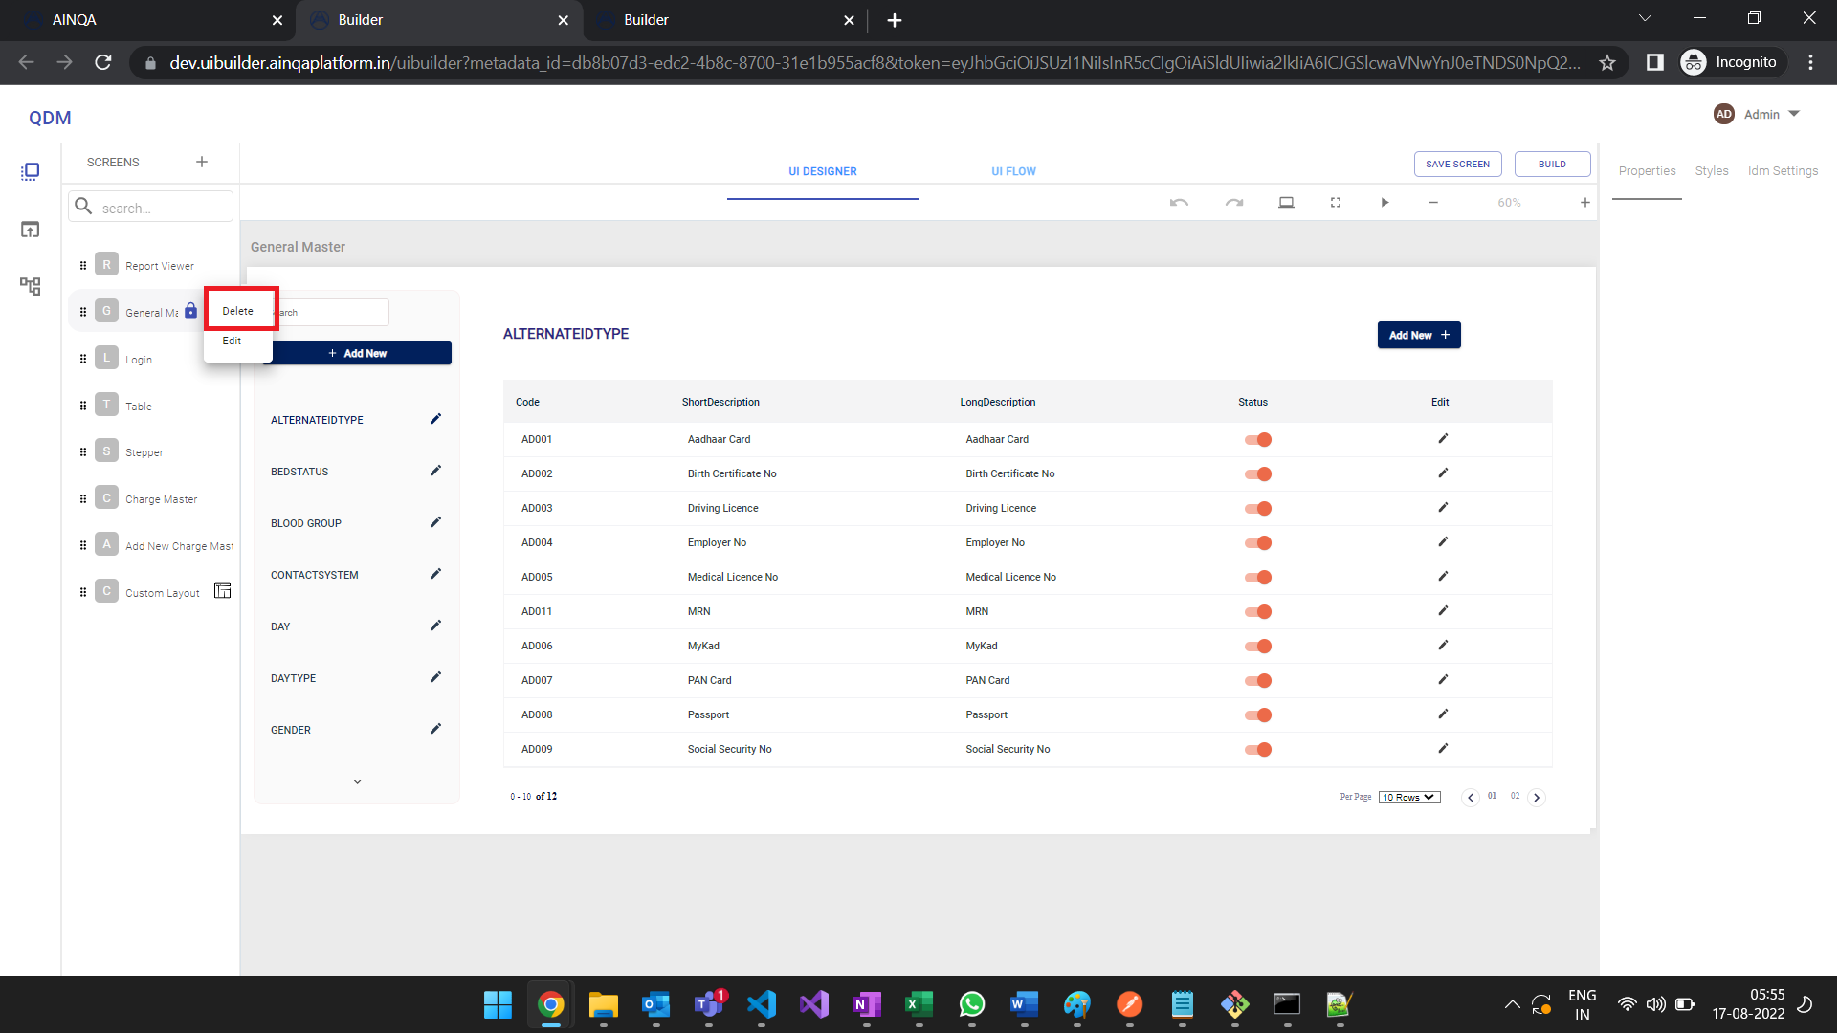Viewport: 1839px width, 1033px height.
Task: Click the layout icon beside Custom Layout
Action: [223, 591]
